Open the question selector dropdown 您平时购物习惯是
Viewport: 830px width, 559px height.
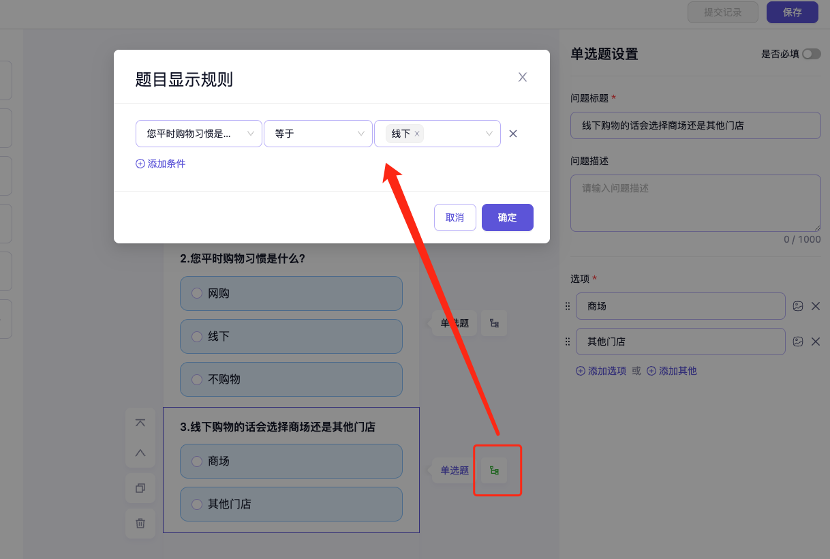198,134
